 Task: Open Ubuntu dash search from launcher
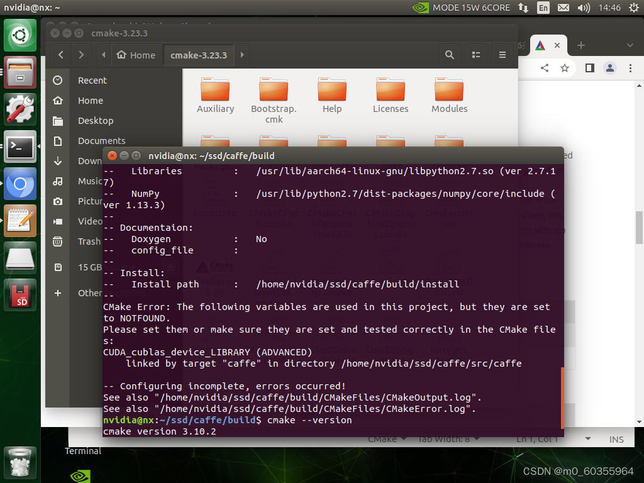tap(20, 35)
